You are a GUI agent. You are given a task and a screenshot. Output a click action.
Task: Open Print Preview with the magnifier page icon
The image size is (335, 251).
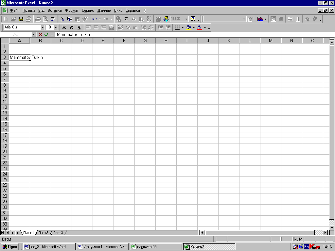point(45,19)
